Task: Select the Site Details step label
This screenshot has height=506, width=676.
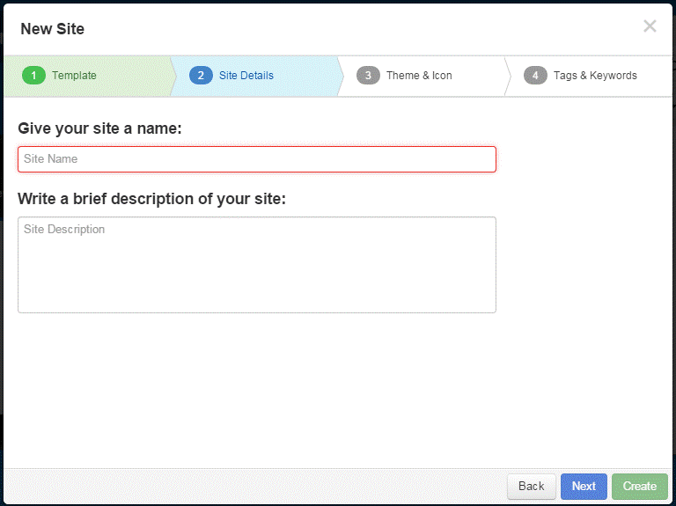Action: [246, 76]
